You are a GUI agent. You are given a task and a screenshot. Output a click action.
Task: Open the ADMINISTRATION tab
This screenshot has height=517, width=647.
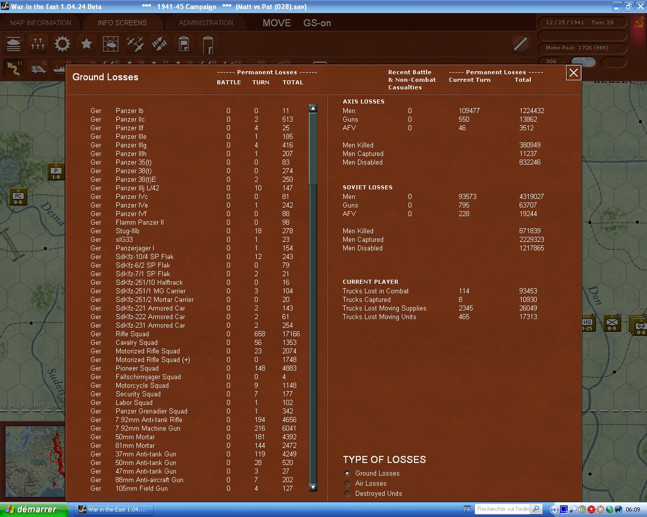coord(206,23)
